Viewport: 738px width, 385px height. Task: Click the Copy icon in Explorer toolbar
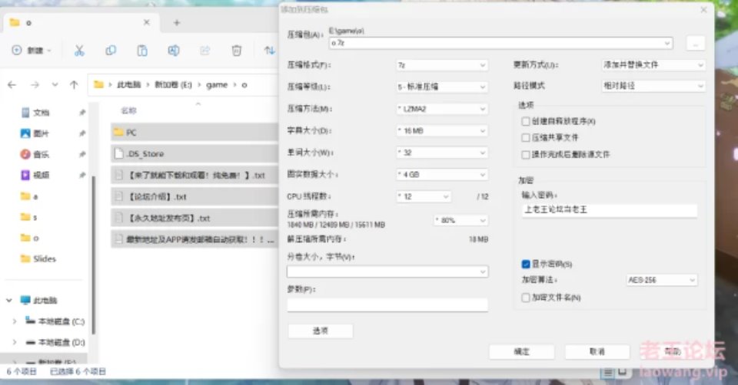pyautogui.click(x=111, y=51)
